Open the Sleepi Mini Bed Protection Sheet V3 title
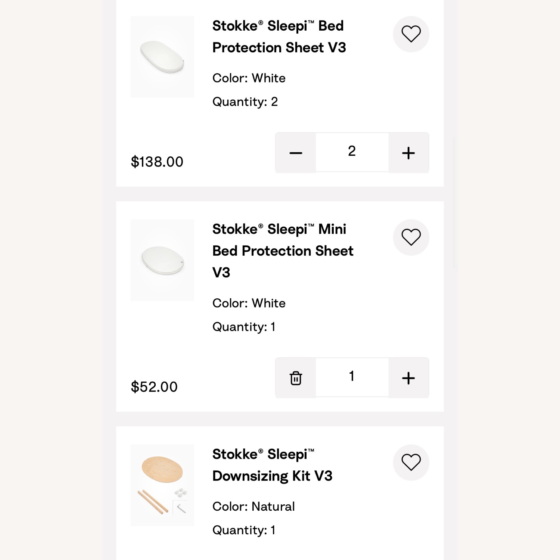Screen dimensions: 560x560 (x=283, y=251)
